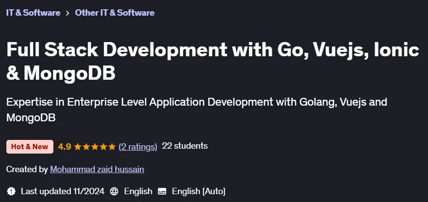This screenshot has height=202, width=428.
Task: Click the globe language icon
Action: 114,191
